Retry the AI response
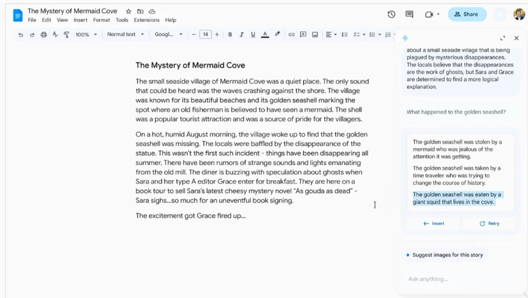This screenshot has height=298, width=528. tap(489, 223)
